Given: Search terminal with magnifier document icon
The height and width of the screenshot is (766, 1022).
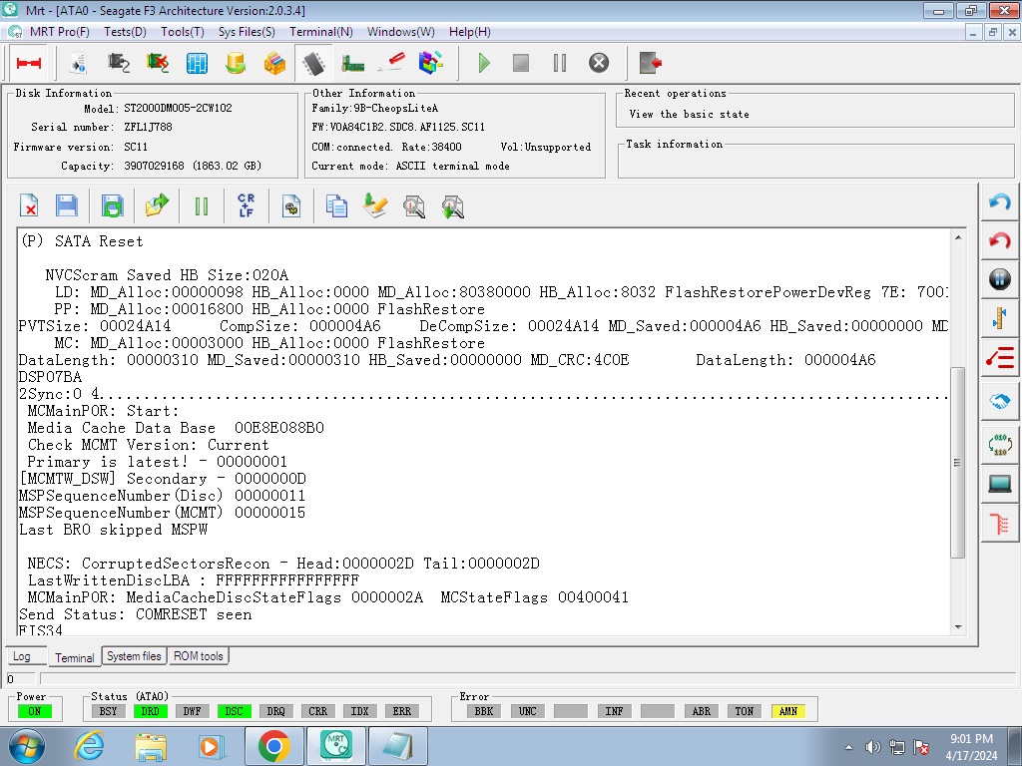Looking at the screenshot, I should point(414,206).
